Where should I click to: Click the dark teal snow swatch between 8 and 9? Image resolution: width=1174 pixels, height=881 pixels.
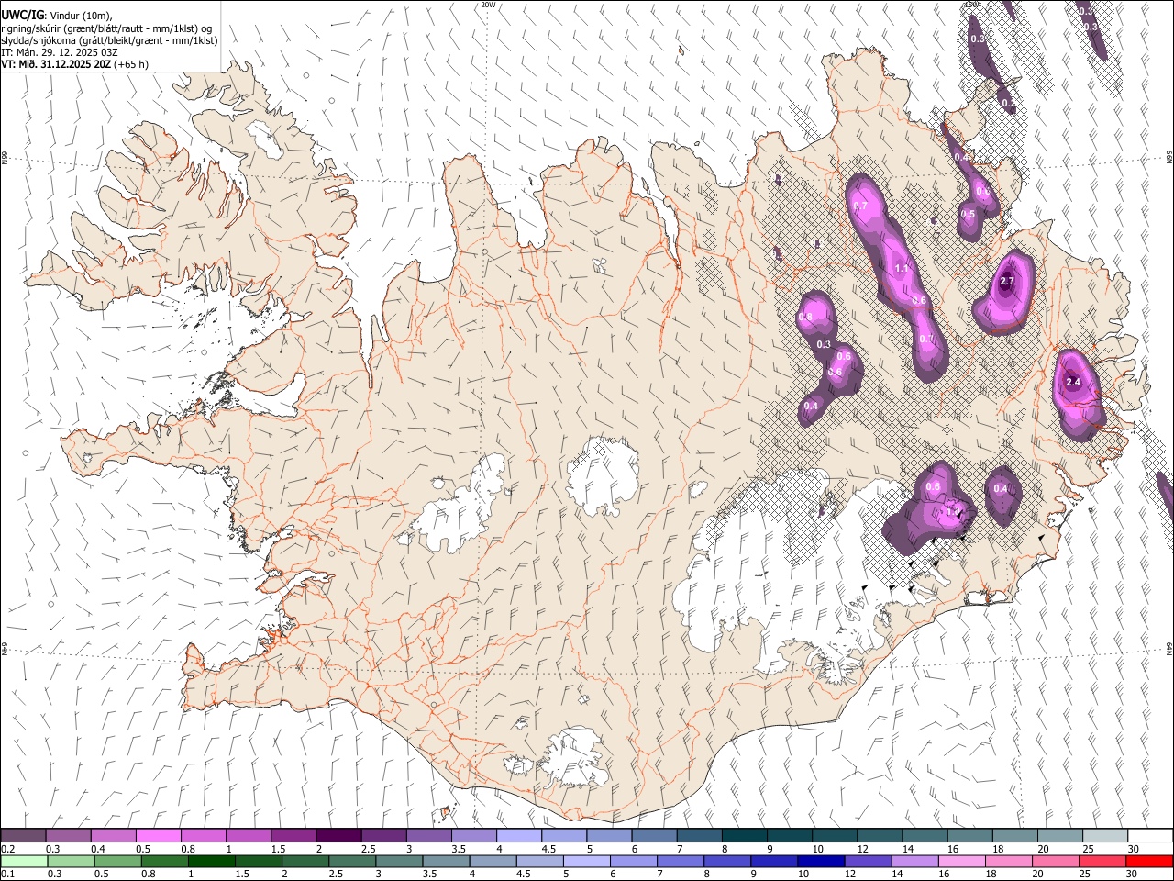pyautogui.click(x=744, y=835)
